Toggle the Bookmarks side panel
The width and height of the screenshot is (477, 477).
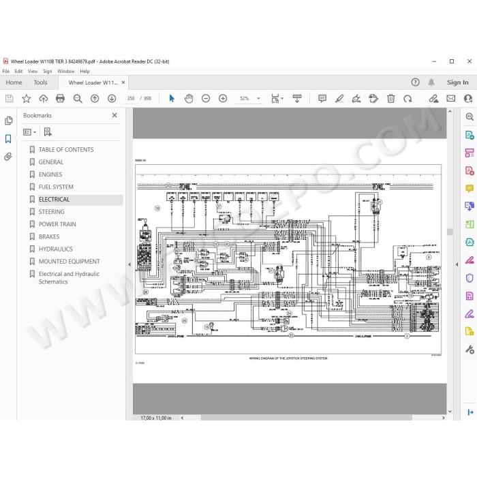tap(8, 139)
